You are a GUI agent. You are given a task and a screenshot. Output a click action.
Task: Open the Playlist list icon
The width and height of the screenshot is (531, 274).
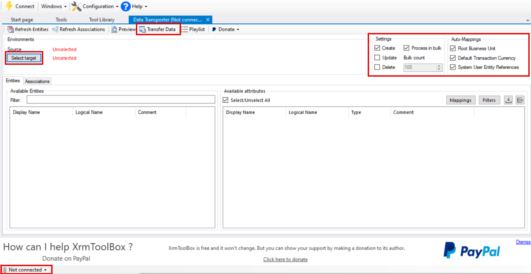(x=185, y=30)
